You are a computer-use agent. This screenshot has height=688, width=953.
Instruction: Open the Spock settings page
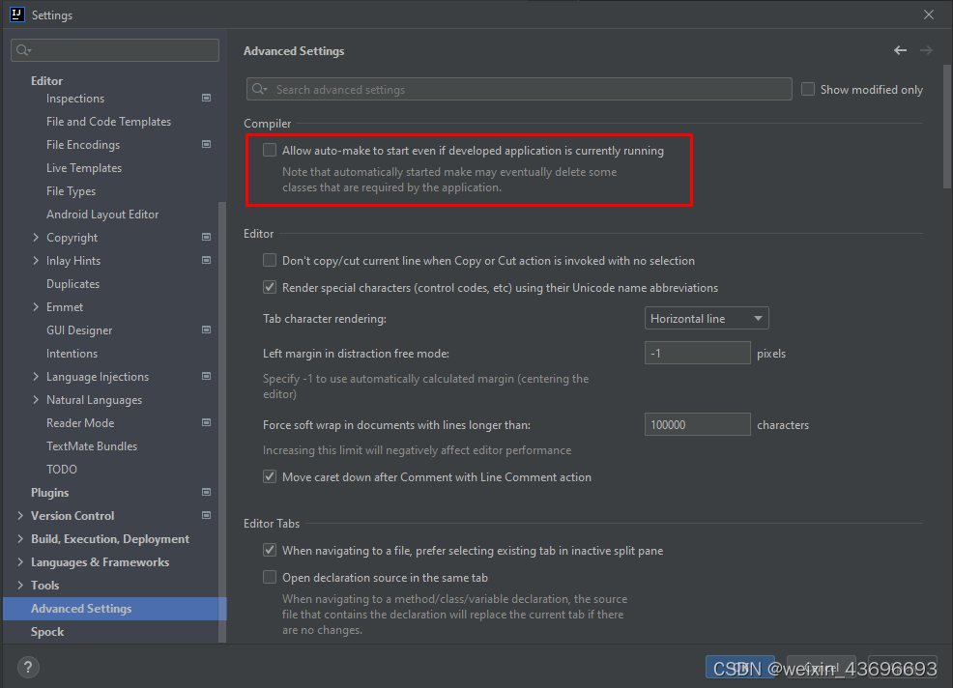[x=47, y=632]
